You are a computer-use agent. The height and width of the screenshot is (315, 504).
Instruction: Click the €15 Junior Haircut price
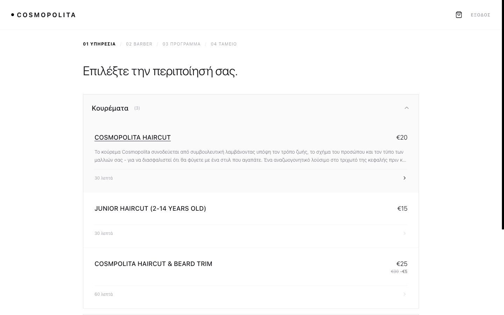(x=402, y=209)
